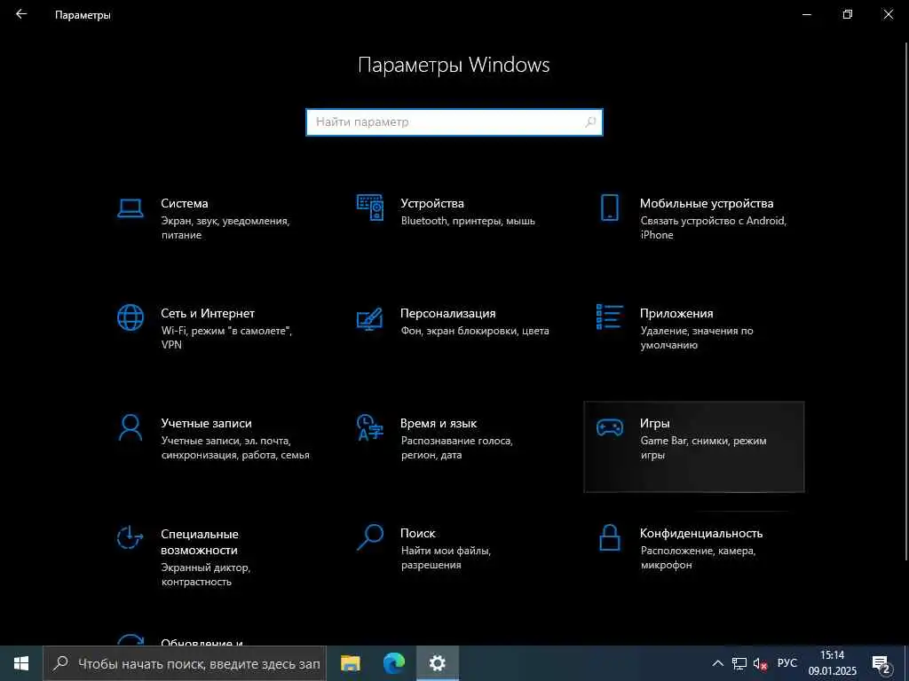
Task: Open the Windows Start menu
Action: click(x=21, y=663)
